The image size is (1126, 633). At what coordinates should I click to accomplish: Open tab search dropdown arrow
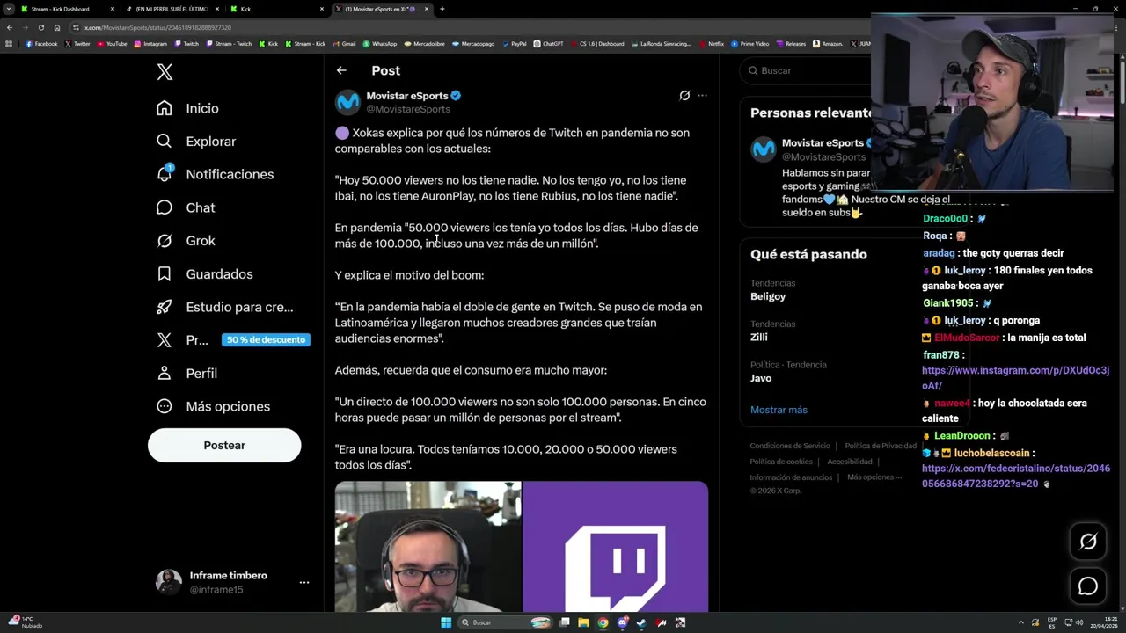(x=8, y=9)
